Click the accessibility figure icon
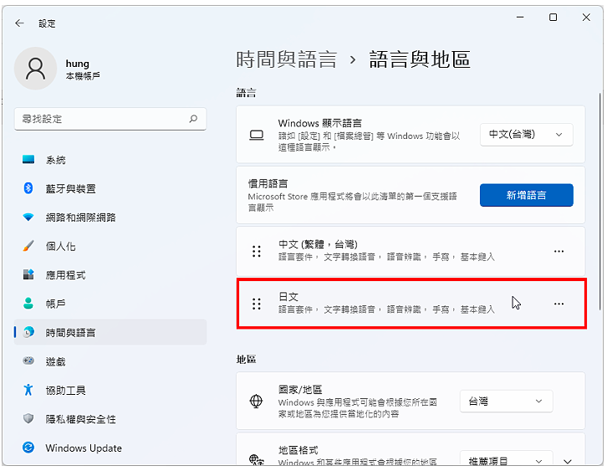This screenshot has height=471, width=612. (28, 389)
